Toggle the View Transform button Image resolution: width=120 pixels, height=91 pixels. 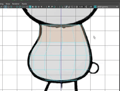(x=95, y=7)
